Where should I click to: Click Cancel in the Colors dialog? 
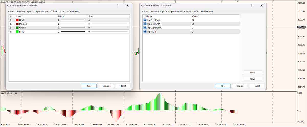106,86
